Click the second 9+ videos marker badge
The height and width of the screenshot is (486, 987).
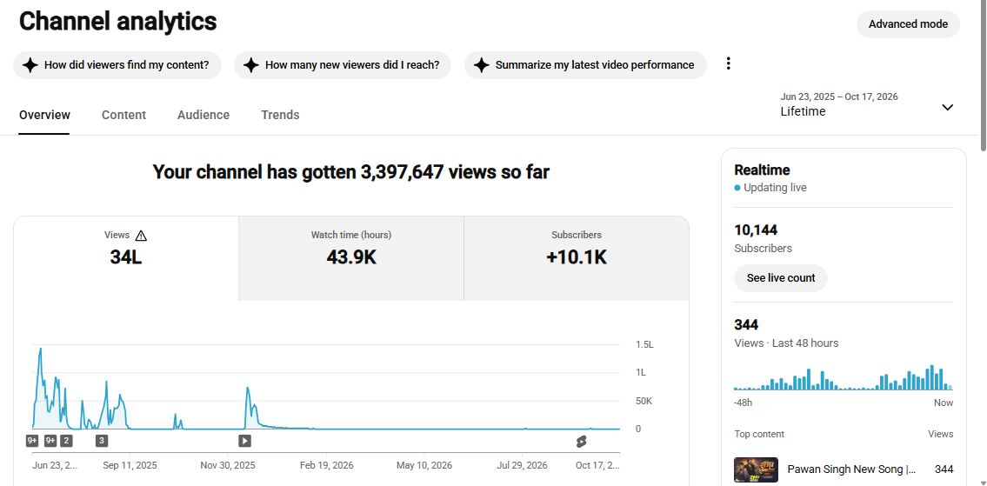pos(50,441)
